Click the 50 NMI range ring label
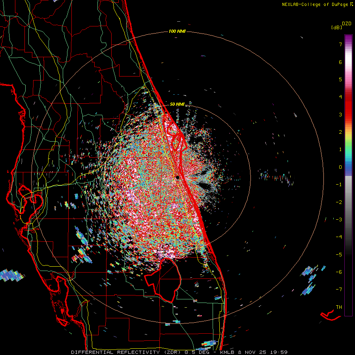The height and width of the screenshot is (355, 355). 177,104
